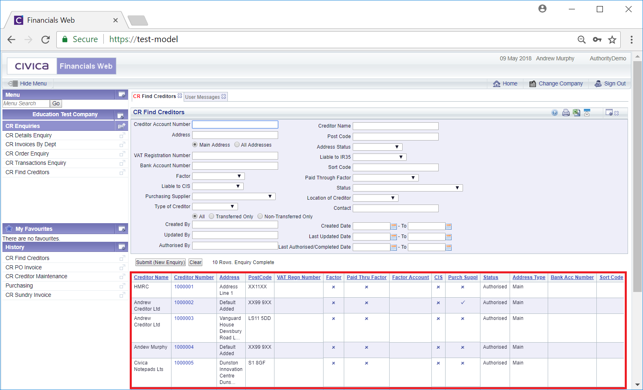643x390 pixels.
Task: Collapse the Menu panel icon
Action: click(x=122, y=94)
